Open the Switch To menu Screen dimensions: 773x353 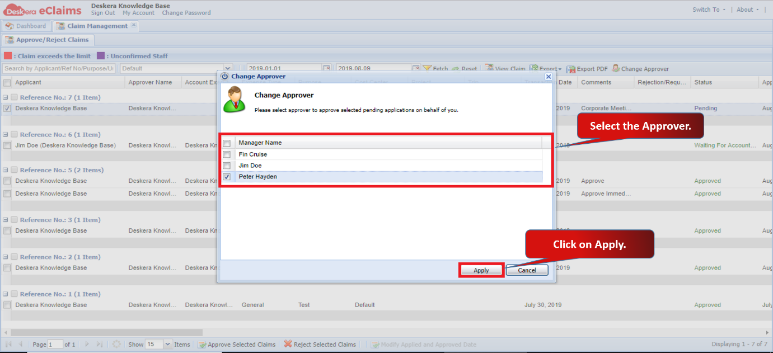[x=709, y=10]
